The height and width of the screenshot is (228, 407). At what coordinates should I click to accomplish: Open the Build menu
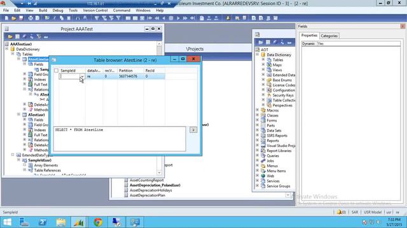[43, 10]
